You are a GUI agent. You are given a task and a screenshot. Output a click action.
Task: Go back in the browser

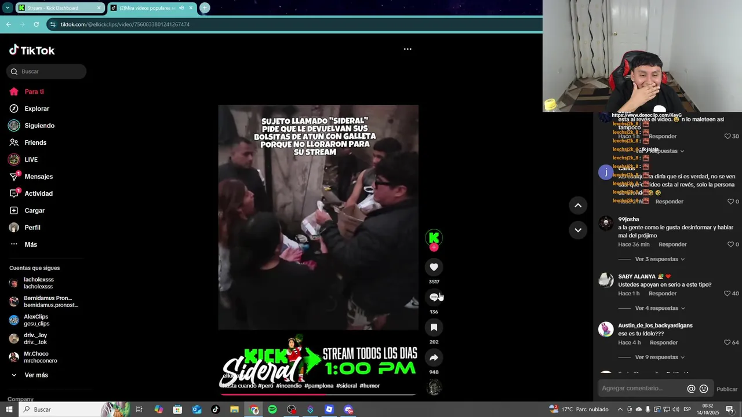(x=8, y=24)
